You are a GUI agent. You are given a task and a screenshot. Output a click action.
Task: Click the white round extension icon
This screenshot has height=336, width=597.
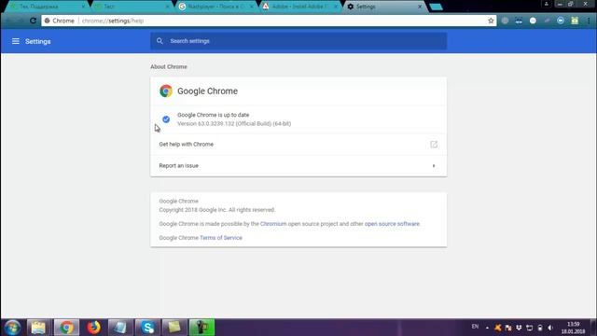click(x=533, y=21)
